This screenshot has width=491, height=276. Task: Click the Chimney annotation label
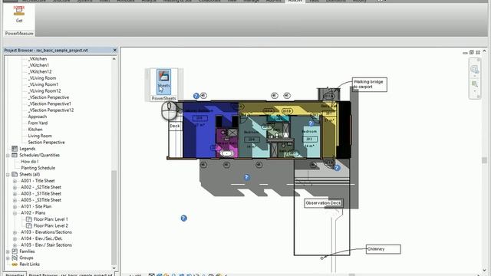click(x=384, y=249)
